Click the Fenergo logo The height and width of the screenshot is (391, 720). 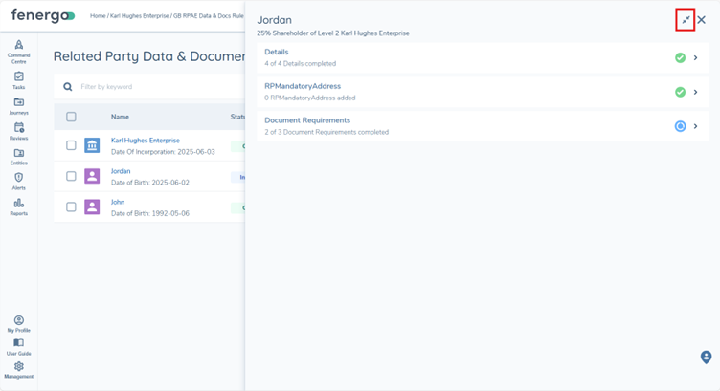coord(43,15)
